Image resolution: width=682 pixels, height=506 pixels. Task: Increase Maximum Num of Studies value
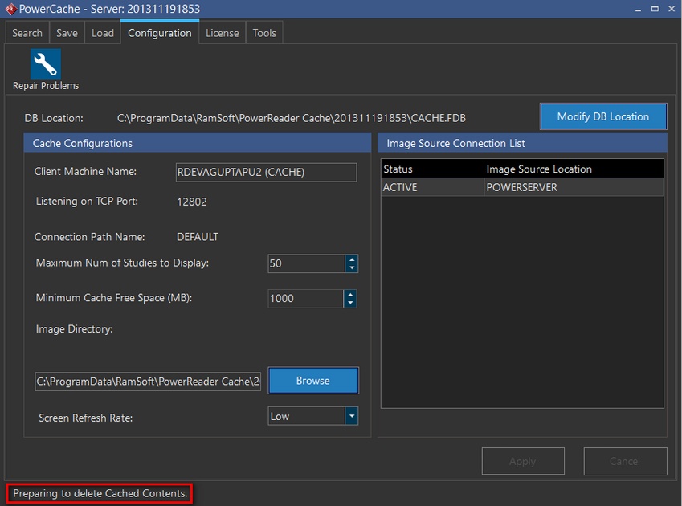[x=351, y=259]
